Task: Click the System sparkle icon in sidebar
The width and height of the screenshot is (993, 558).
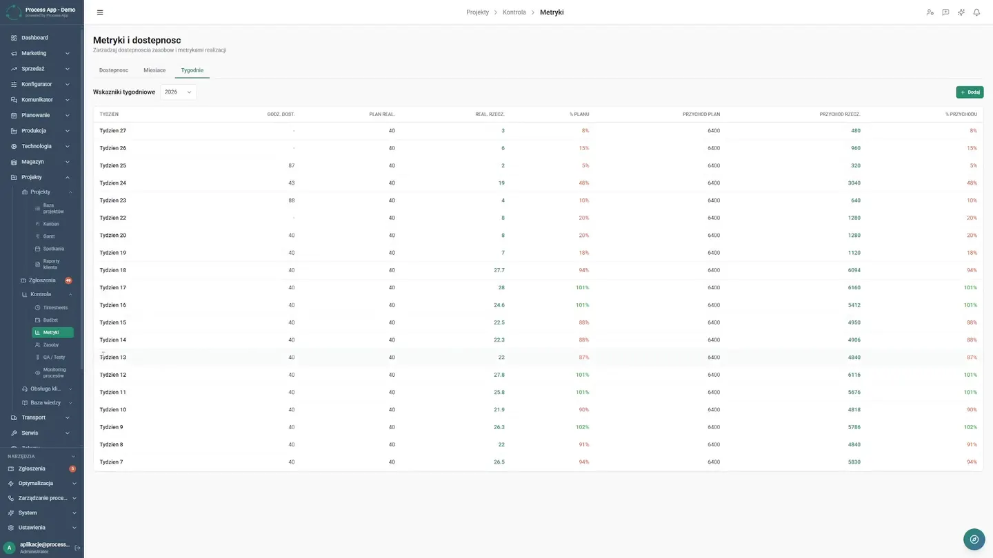Action: tap(11, 513)
